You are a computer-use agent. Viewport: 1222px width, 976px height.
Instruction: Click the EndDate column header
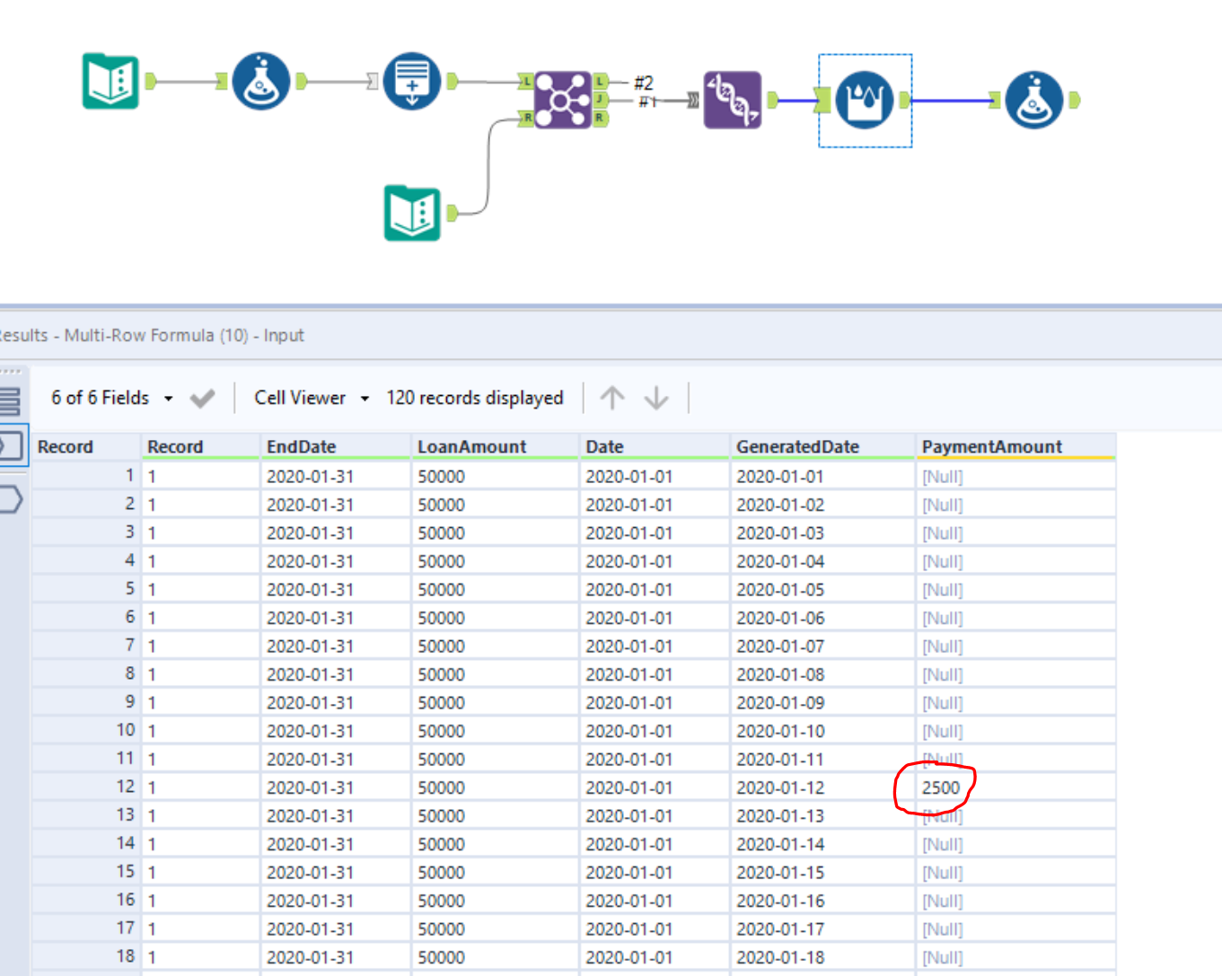click(x=301, y=446)
